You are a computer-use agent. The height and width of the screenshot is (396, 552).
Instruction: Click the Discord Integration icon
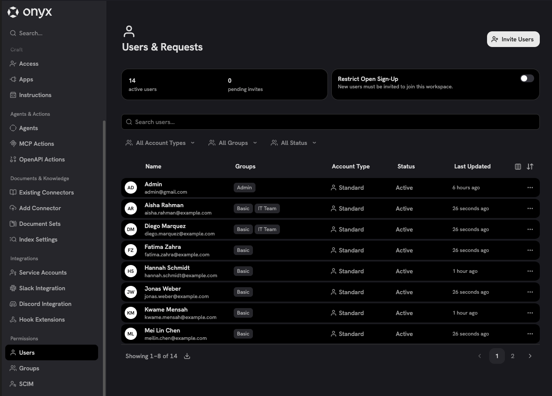(13, 304)
